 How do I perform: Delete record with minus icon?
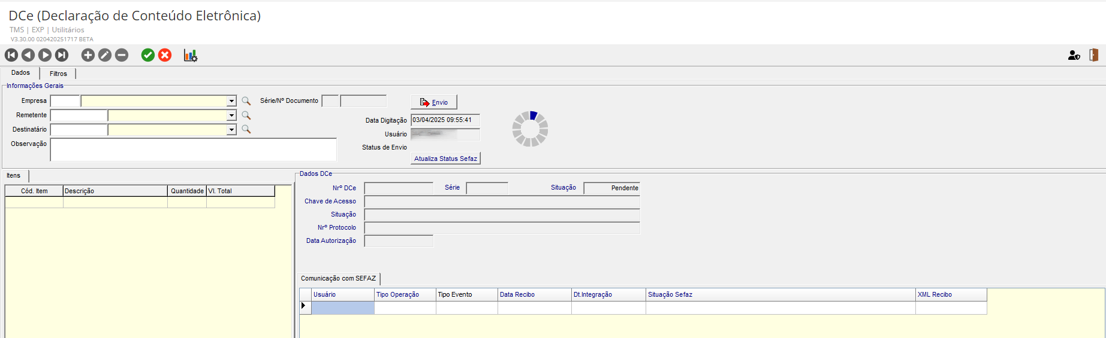click(122, 55)
